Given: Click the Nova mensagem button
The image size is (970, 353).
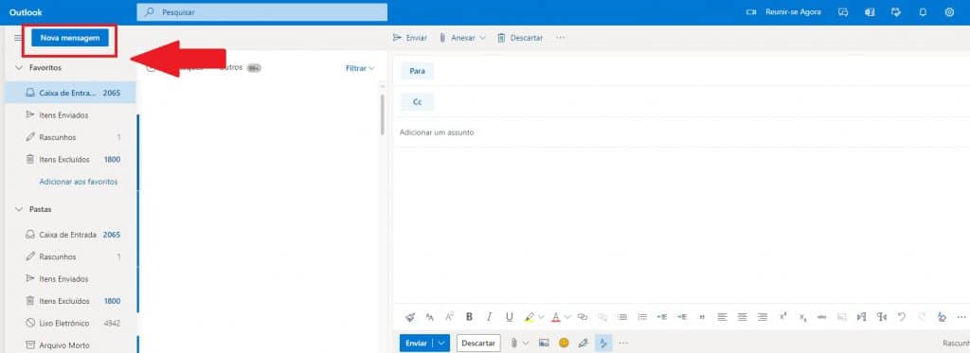Looking at the screenshot, I should (x=70, y=38).
